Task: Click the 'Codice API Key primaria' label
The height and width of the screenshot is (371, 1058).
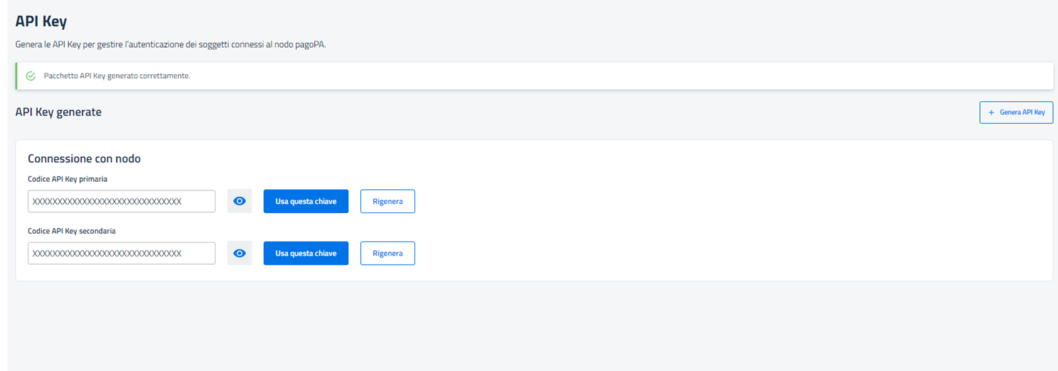Action: coord(67,179)
